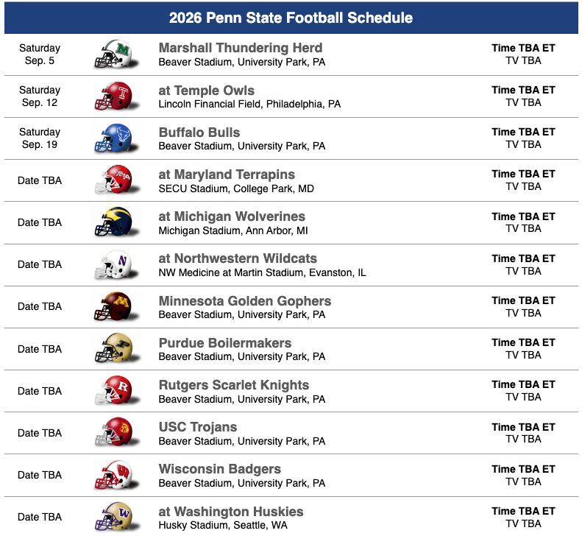
Task: Open the USC Trojans game link
Action: (x=198, y=427)
